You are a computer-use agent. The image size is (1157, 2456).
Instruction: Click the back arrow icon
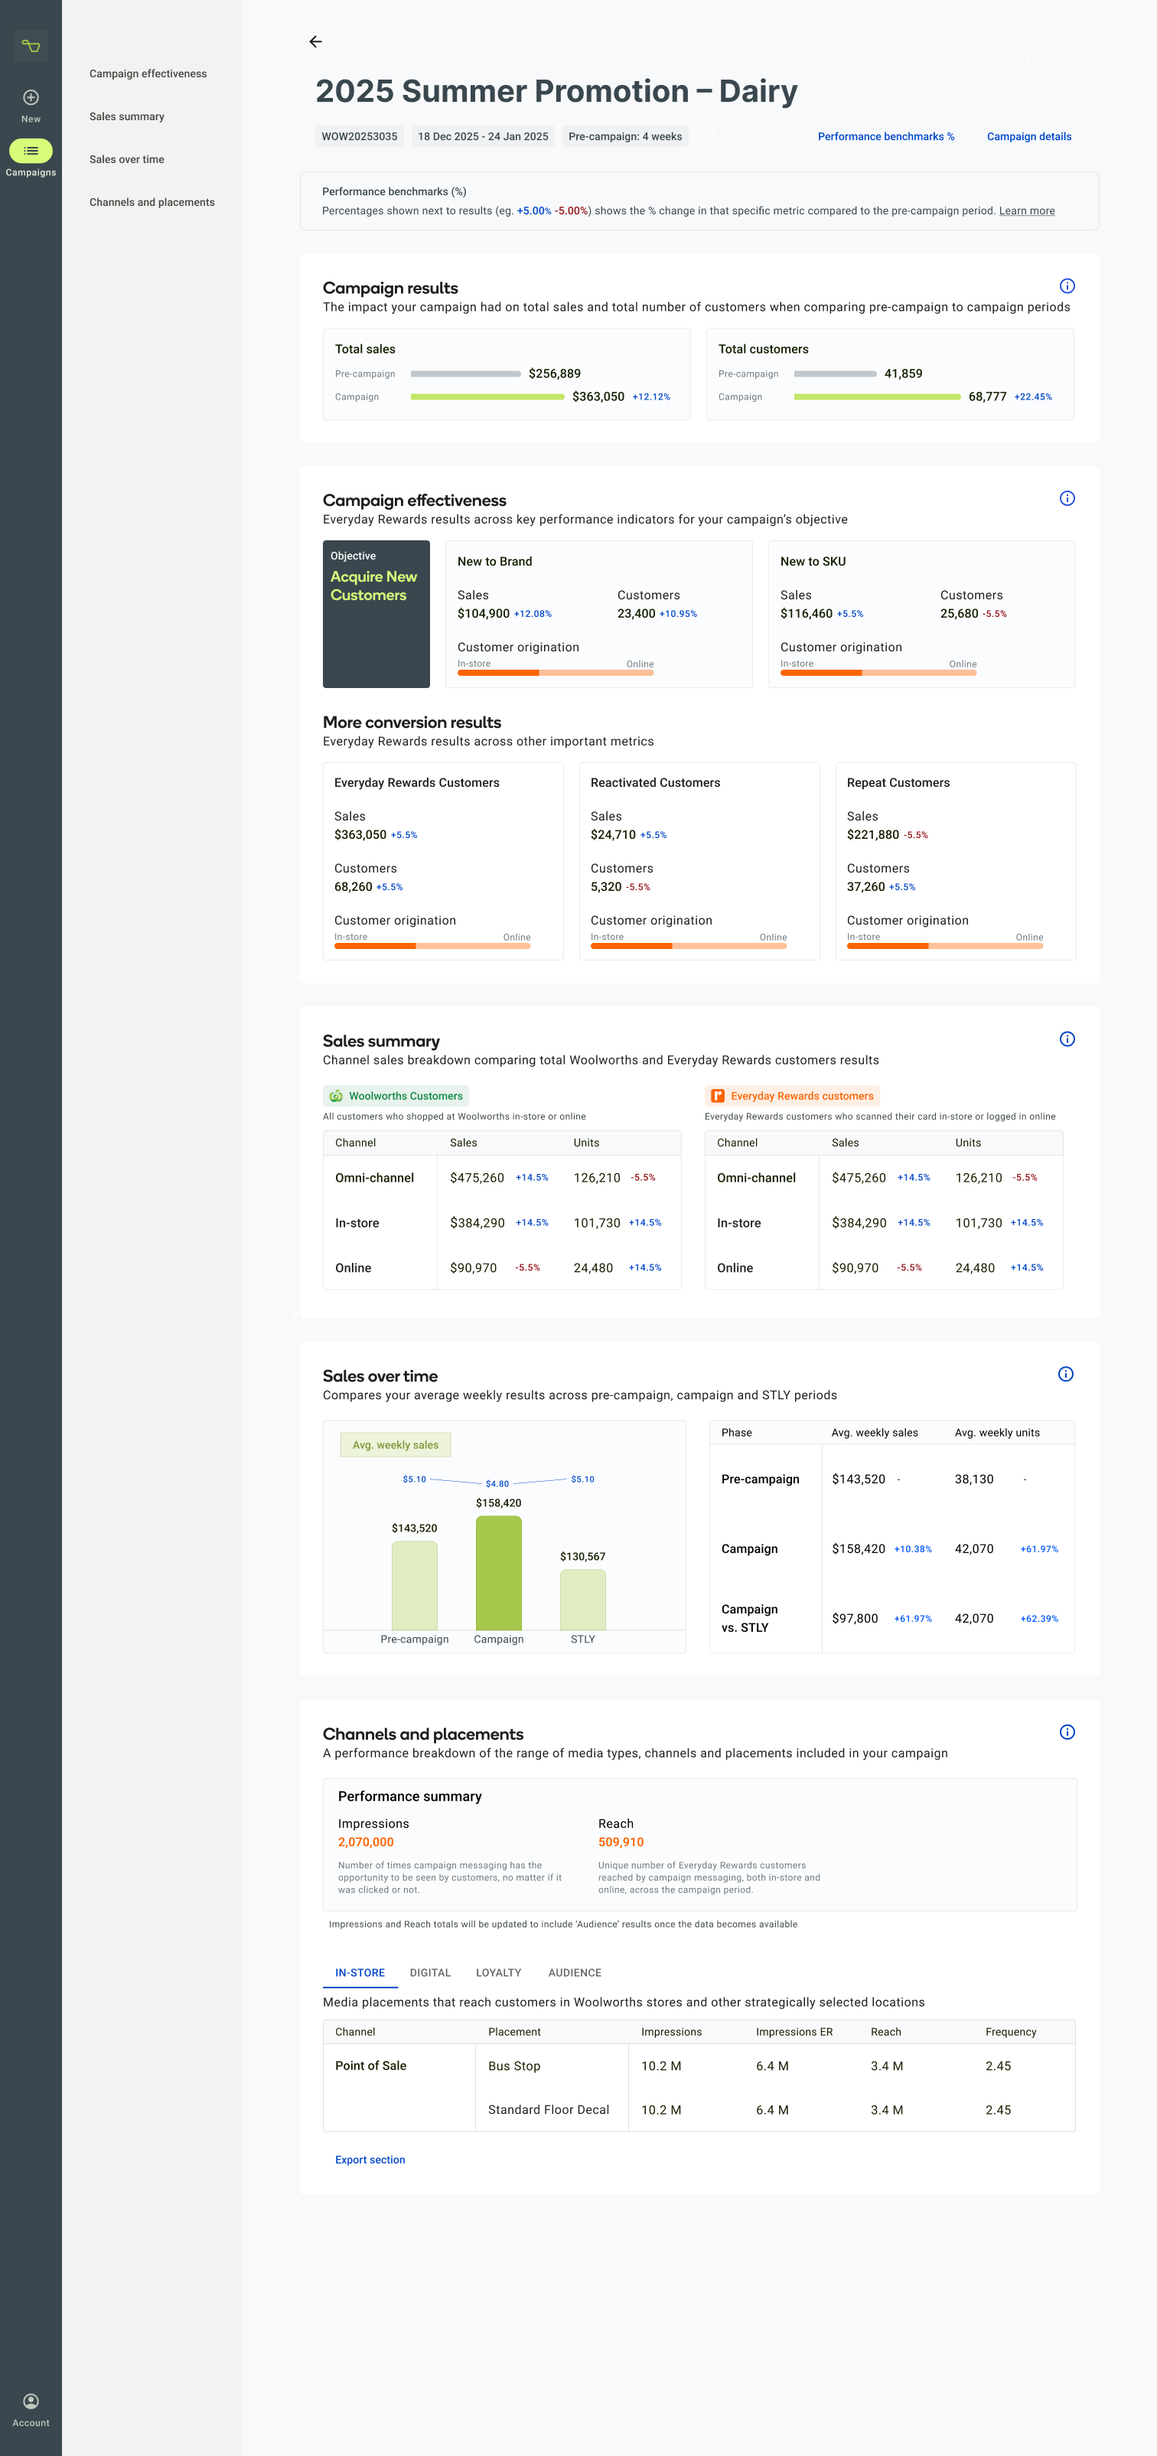[x=315, y=42]
